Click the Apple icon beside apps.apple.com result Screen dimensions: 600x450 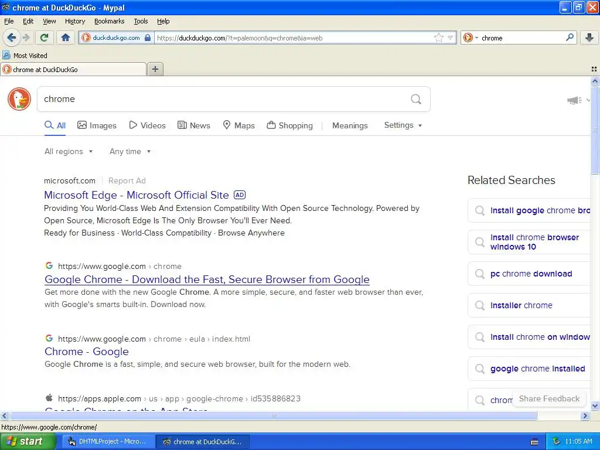coord(49,398)
